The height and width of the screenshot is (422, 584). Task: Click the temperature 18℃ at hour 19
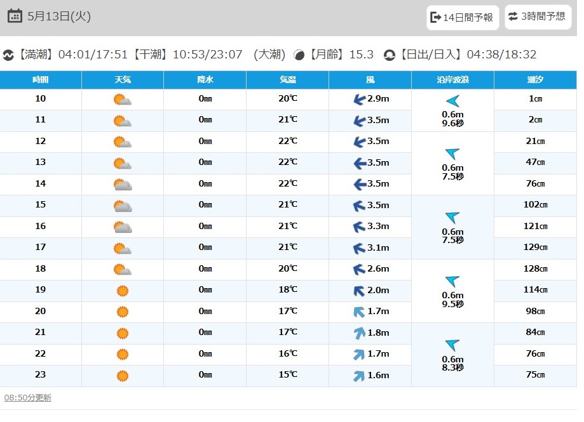[x=288, y=289]
